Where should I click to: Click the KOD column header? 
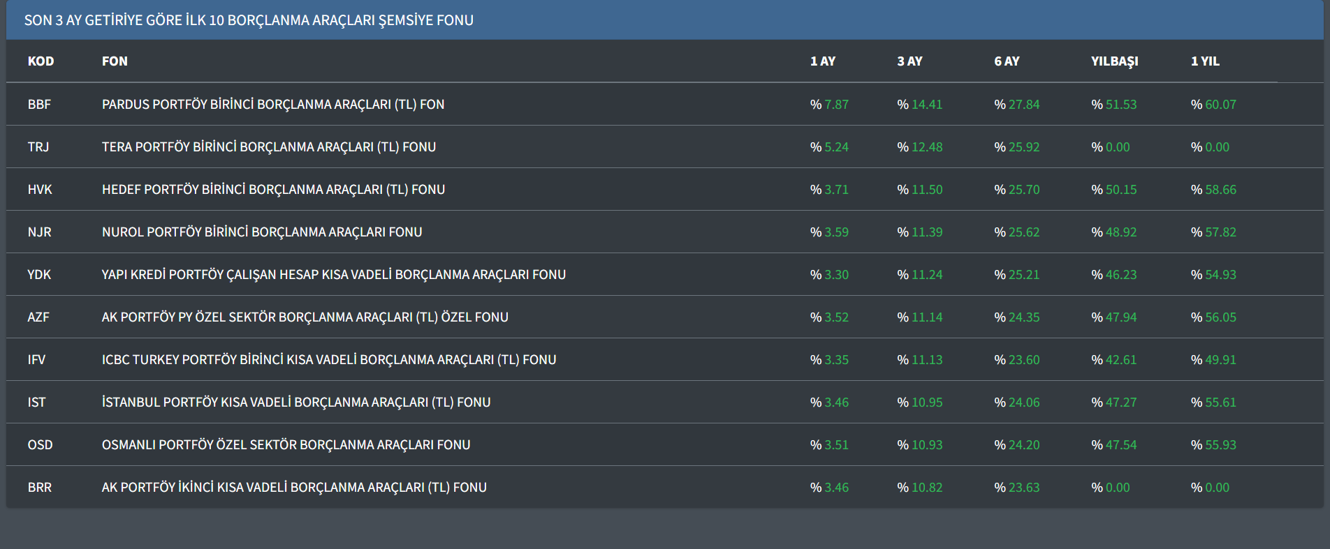pyautogui.click(x=41, y=61)
